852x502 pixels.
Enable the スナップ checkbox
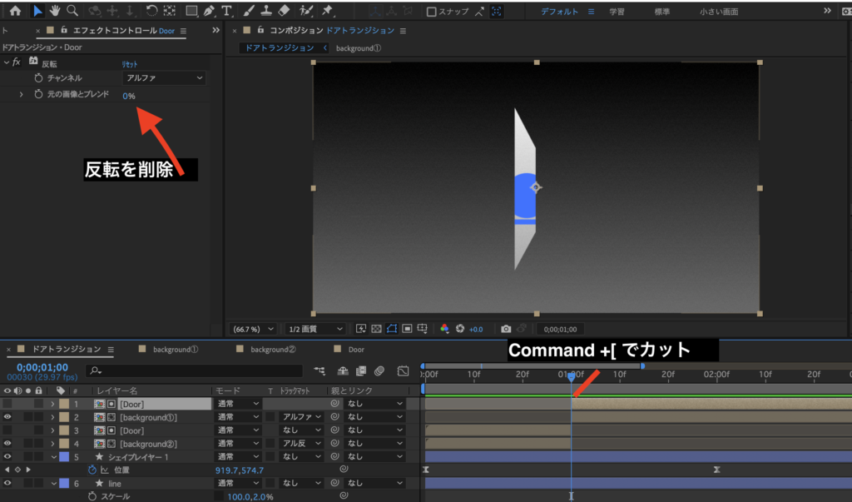[431, 12]
